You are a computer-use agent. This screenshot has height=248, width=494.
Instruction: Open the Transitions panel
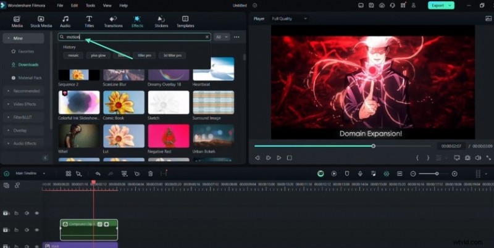114,22
